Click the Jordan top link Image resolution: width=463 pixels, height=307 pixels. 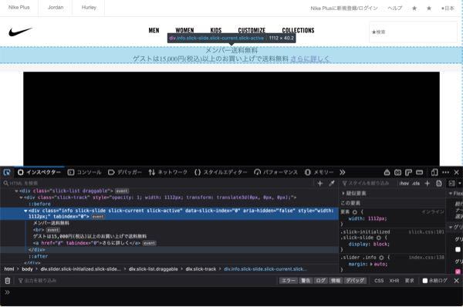coord(56,8)
